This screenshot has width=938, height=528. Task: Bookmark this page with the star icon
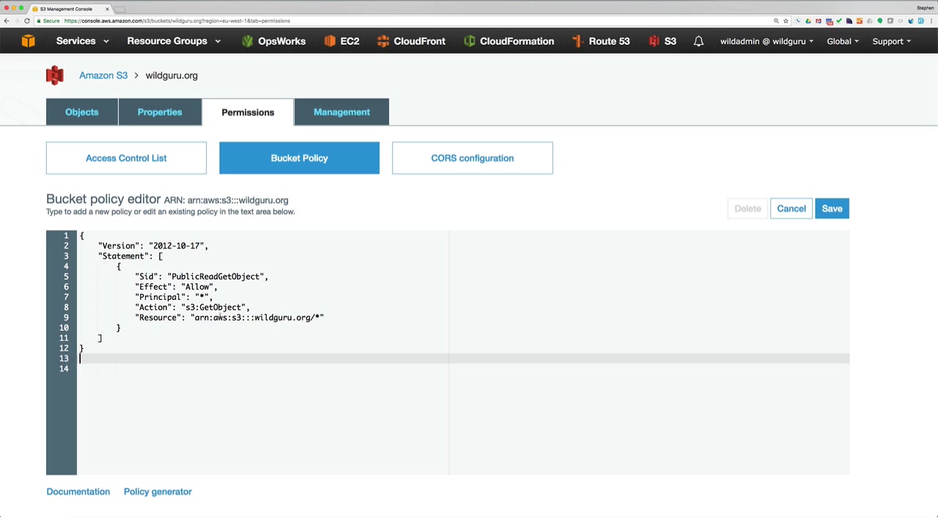786,21
